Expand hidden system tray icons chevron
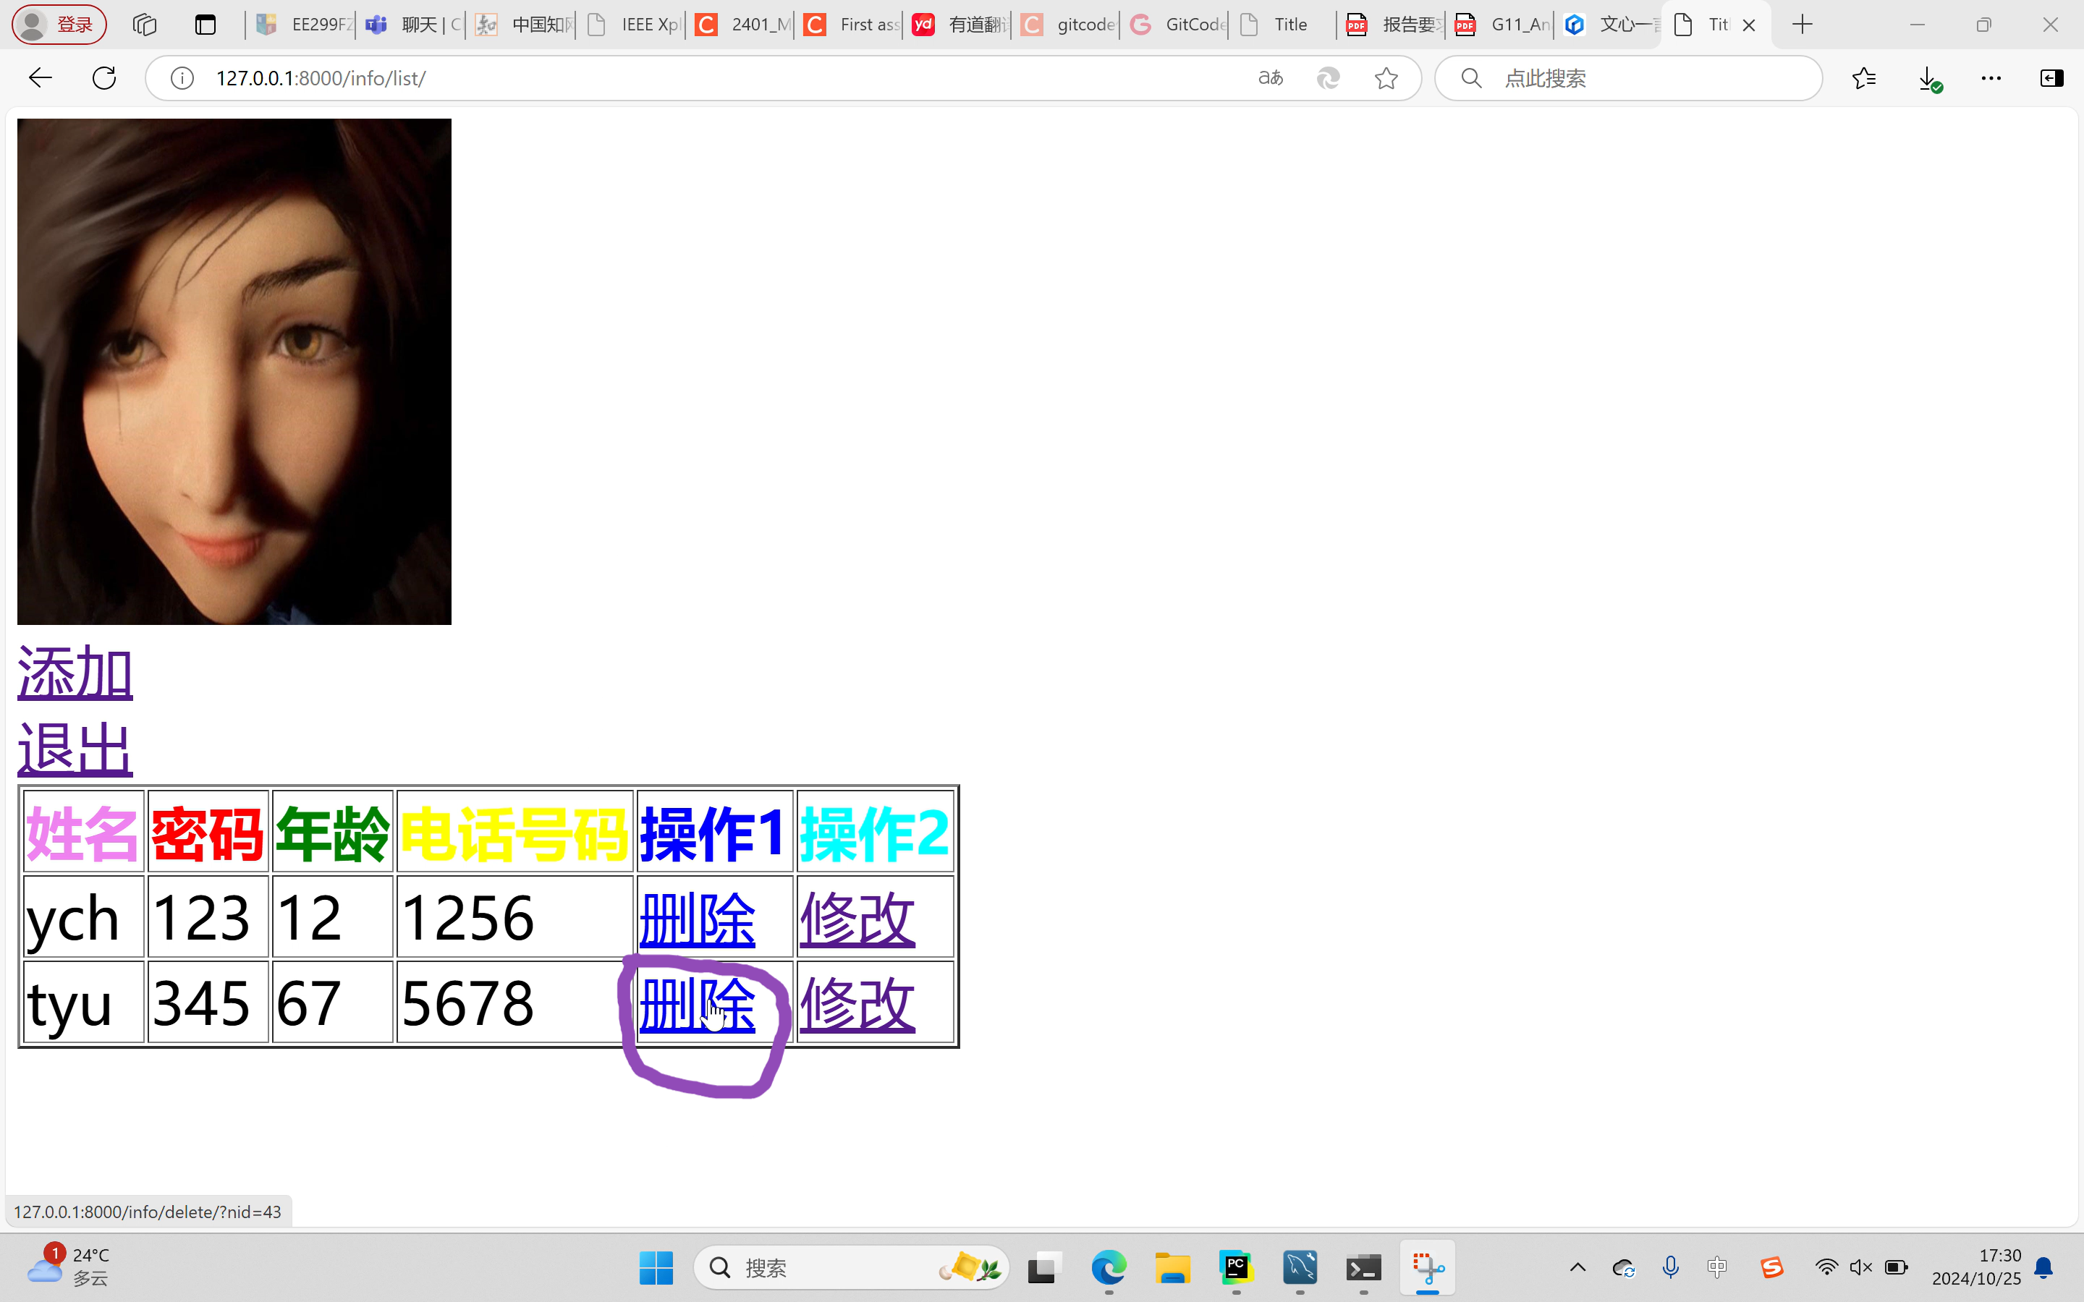 pos(1577,1267)
